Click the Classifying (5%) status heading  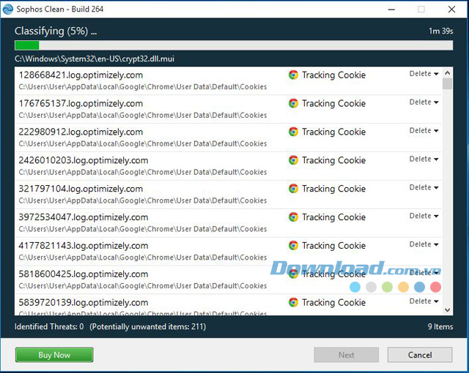point(56,31)
